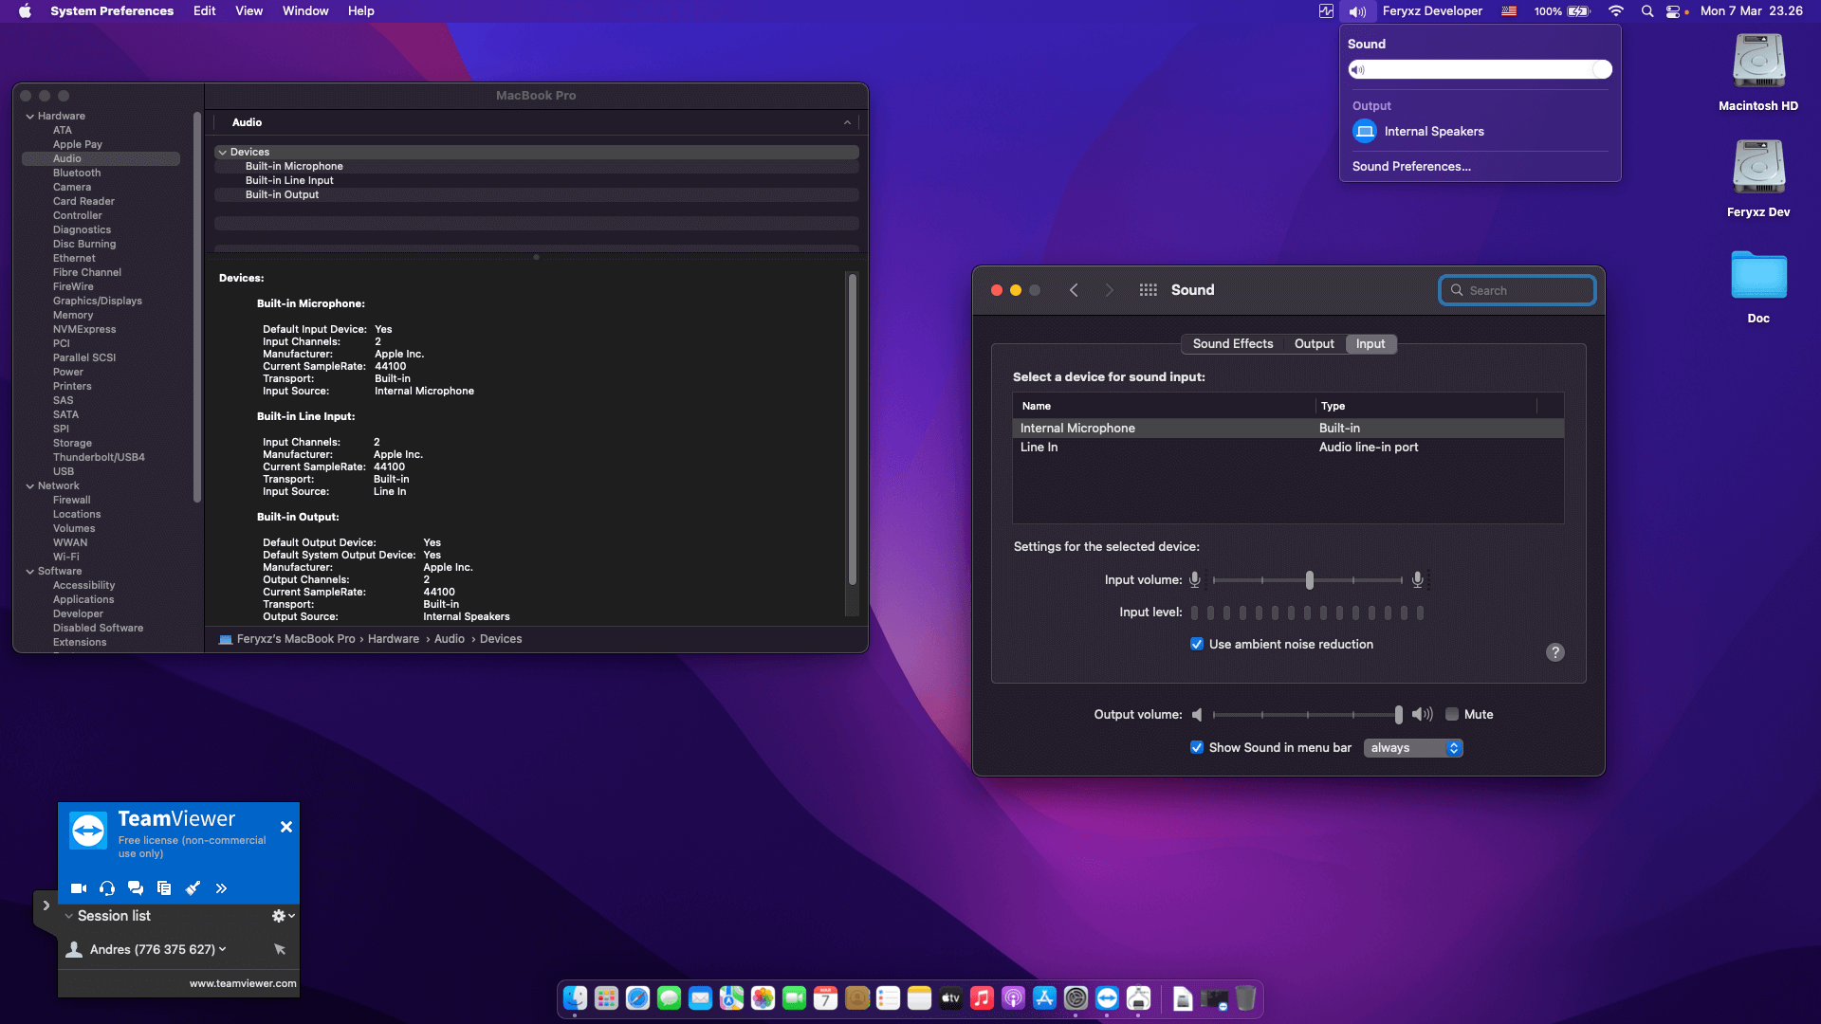The width and height of the screenshot is (1821, 1024).
Task: Enable the Mute checkbox
Action: 1452,715
